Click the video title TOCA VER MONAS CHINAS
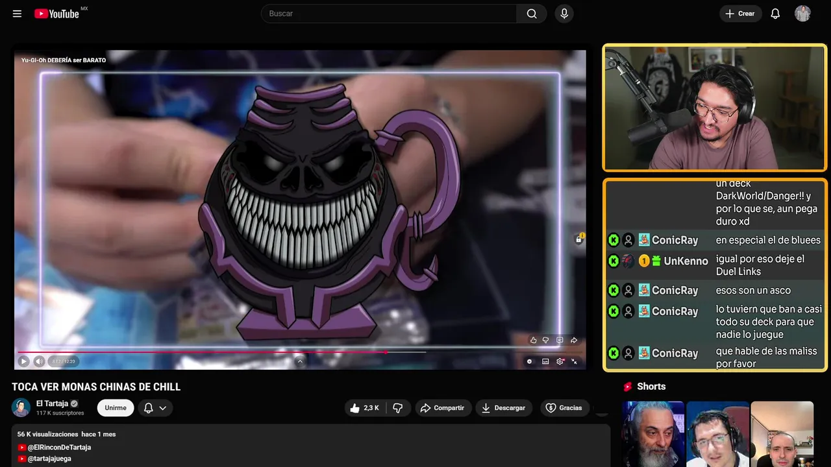 point(96,387)
